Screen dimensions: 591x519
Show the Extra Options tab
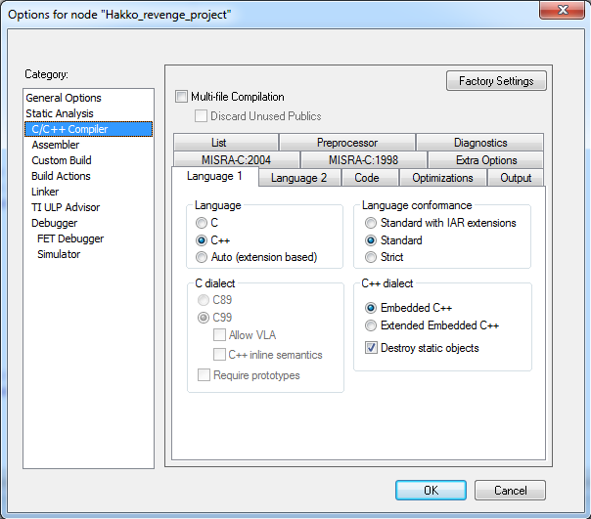point(485,160)
